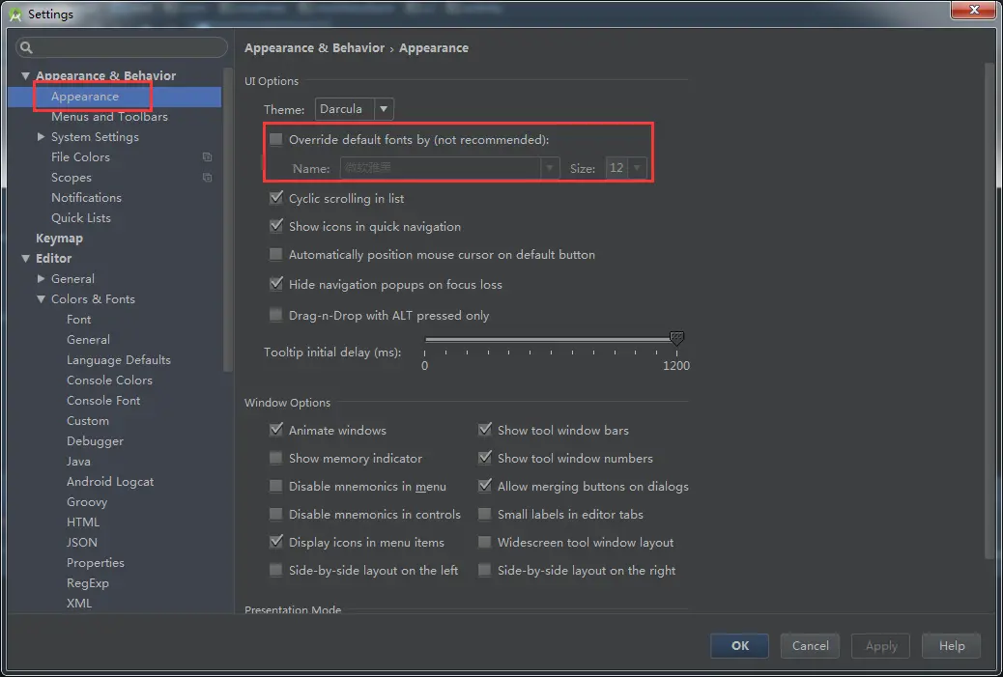Collapse the Appearance & Behavior tree node
The image size is (1003, 677).
click(x=25, y=75)
